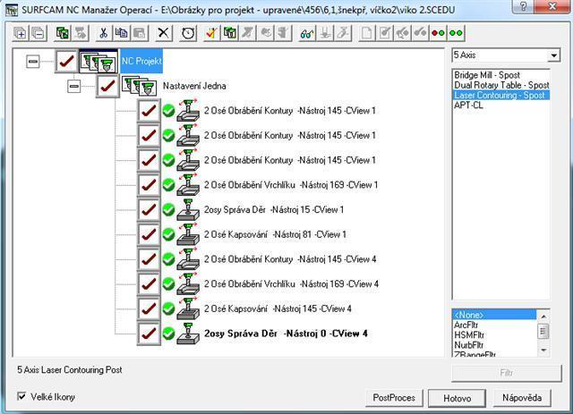
Task: Select HSMFltr in the filter list
Action: [x=469, y=334]
